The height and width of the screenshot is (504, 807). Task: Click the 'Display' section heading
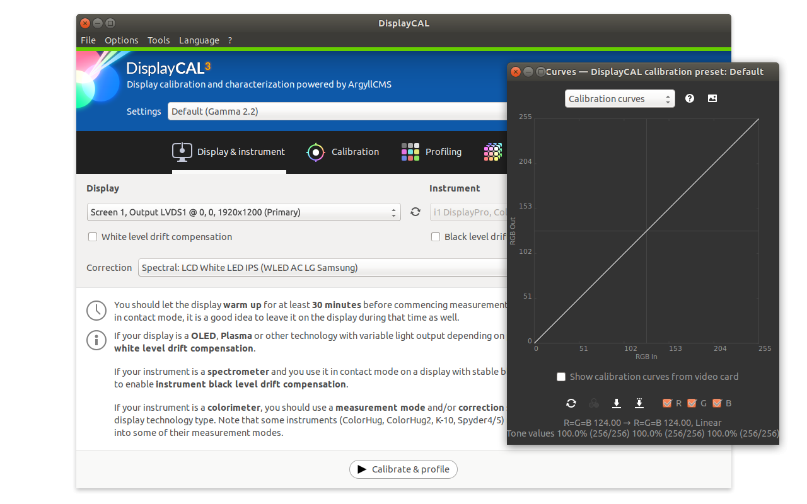click(x=103, y=188)
